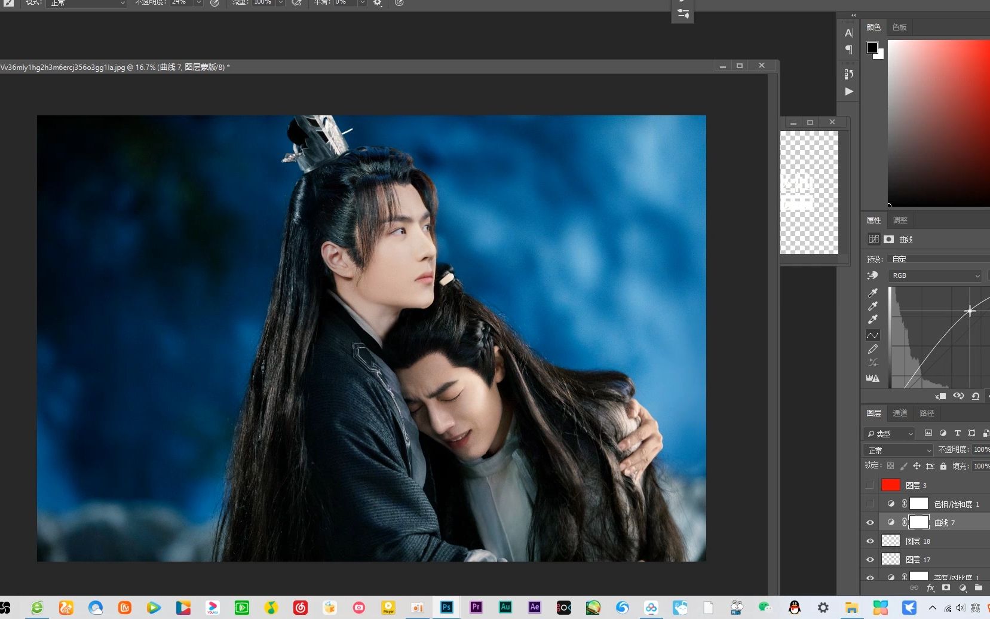Filter layers by text type
Image resolution: width=990 pixels, height=619 pixels.
pos(957,433)
